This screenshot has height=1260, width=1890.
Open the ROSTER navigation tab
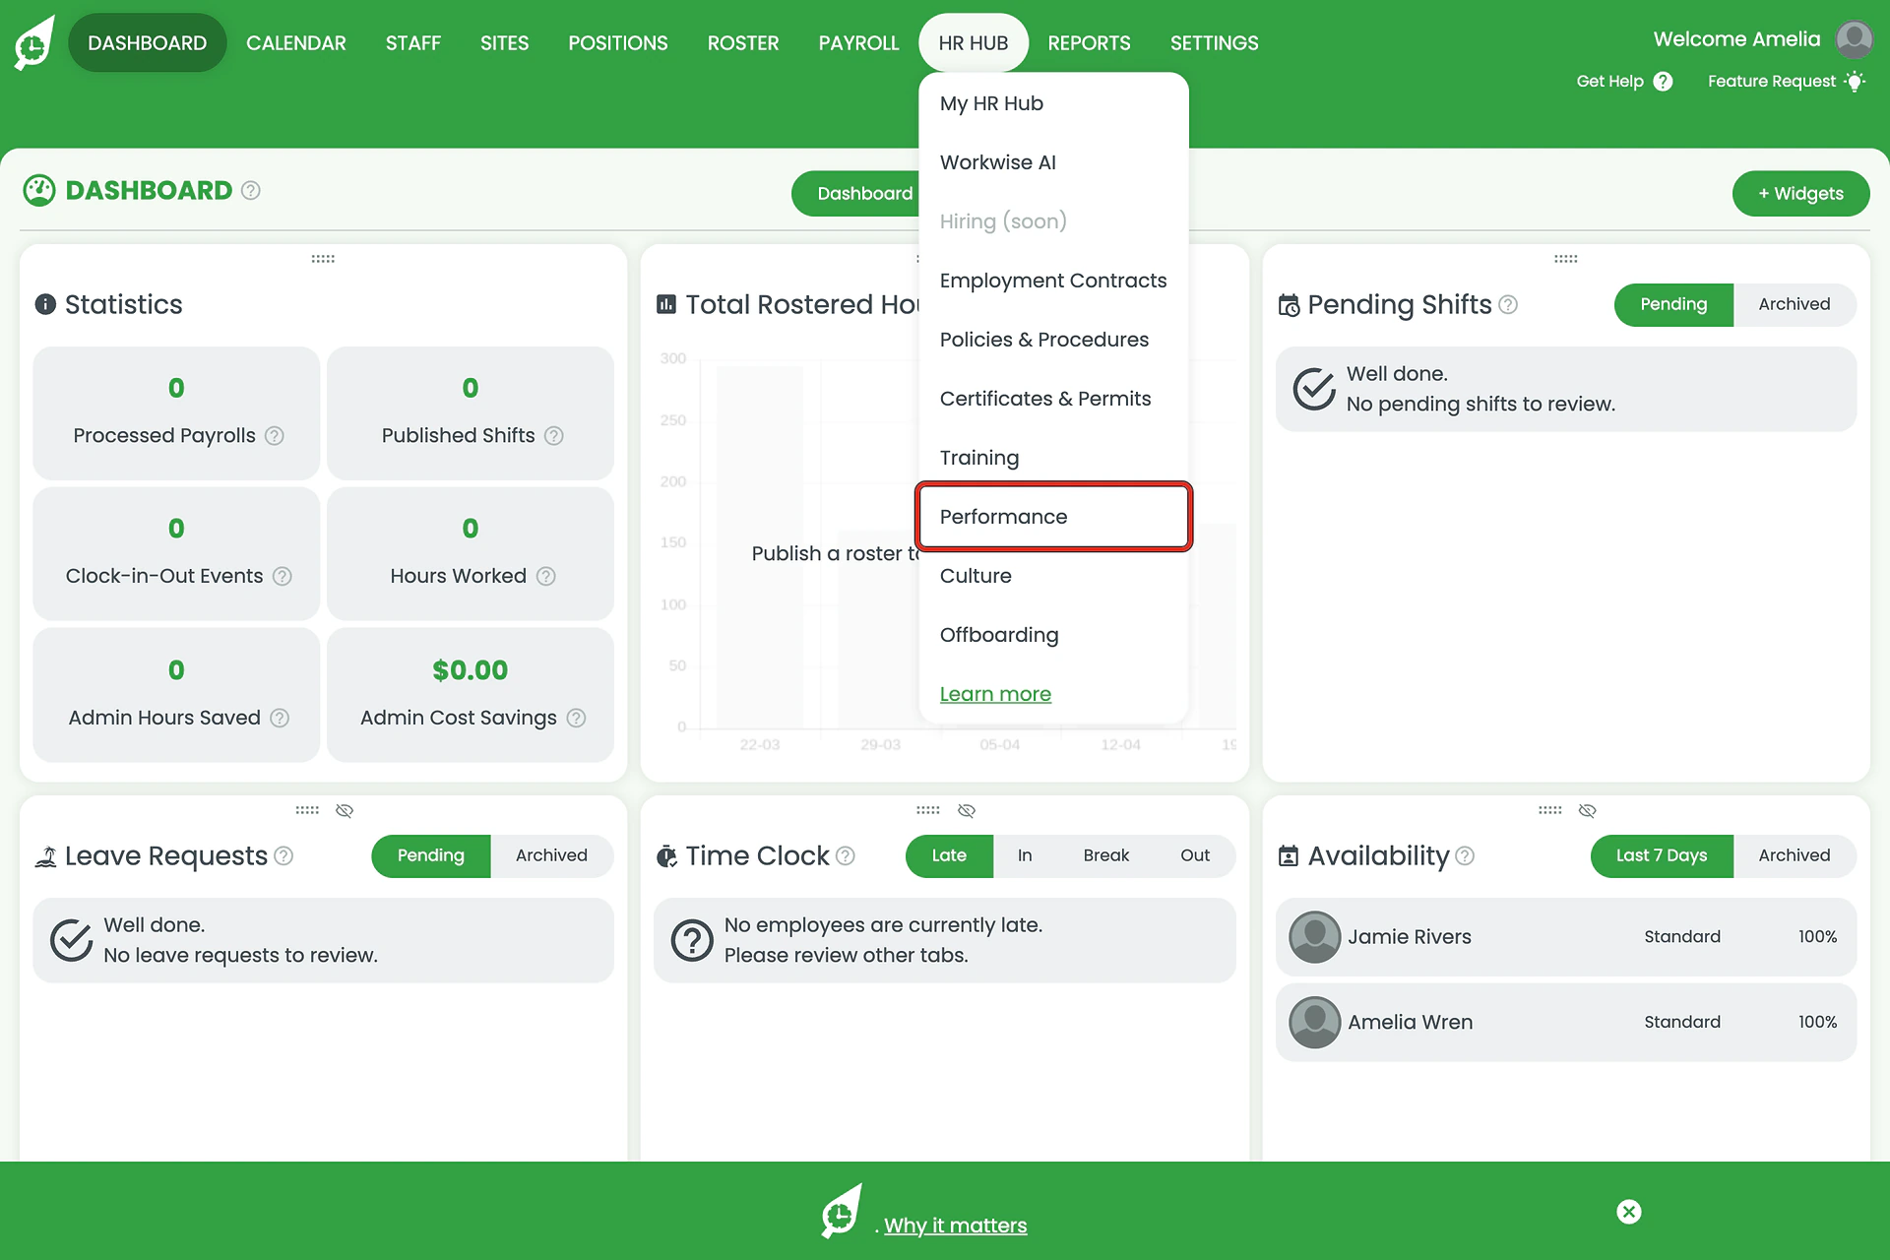point(743,43)
